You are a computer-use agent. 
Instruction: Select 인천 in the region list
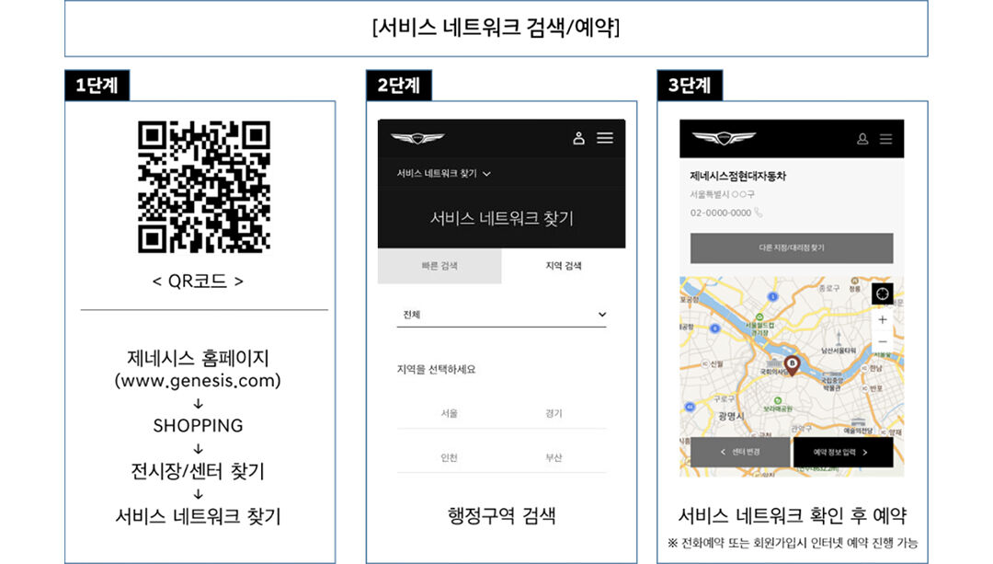point(449,457)
